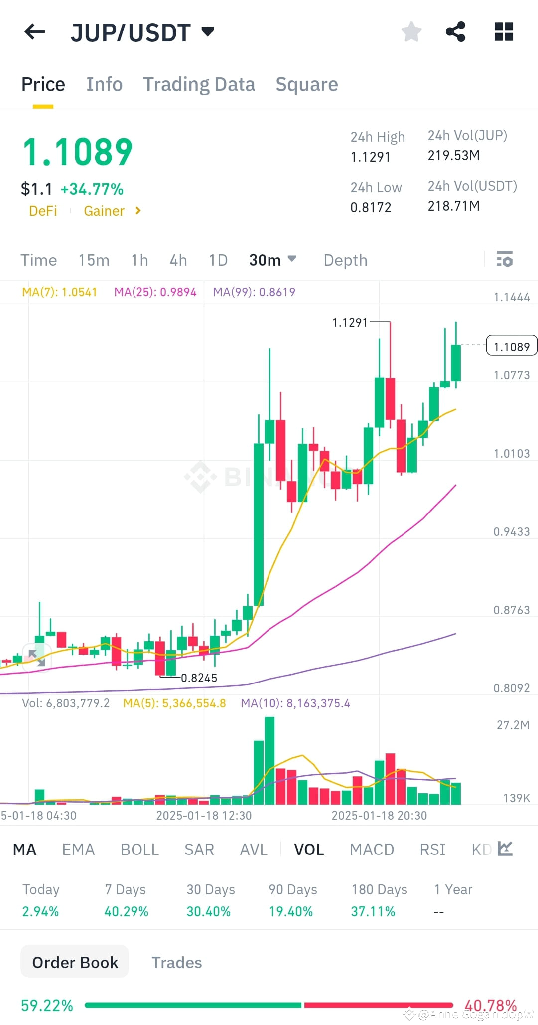Open the MACD indicator

coord(371,849)
